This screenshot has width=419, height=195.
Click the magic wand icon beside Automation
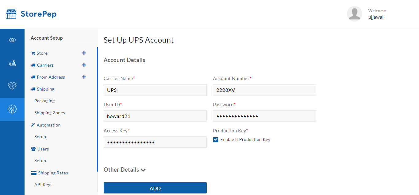(x=33, y=125)
